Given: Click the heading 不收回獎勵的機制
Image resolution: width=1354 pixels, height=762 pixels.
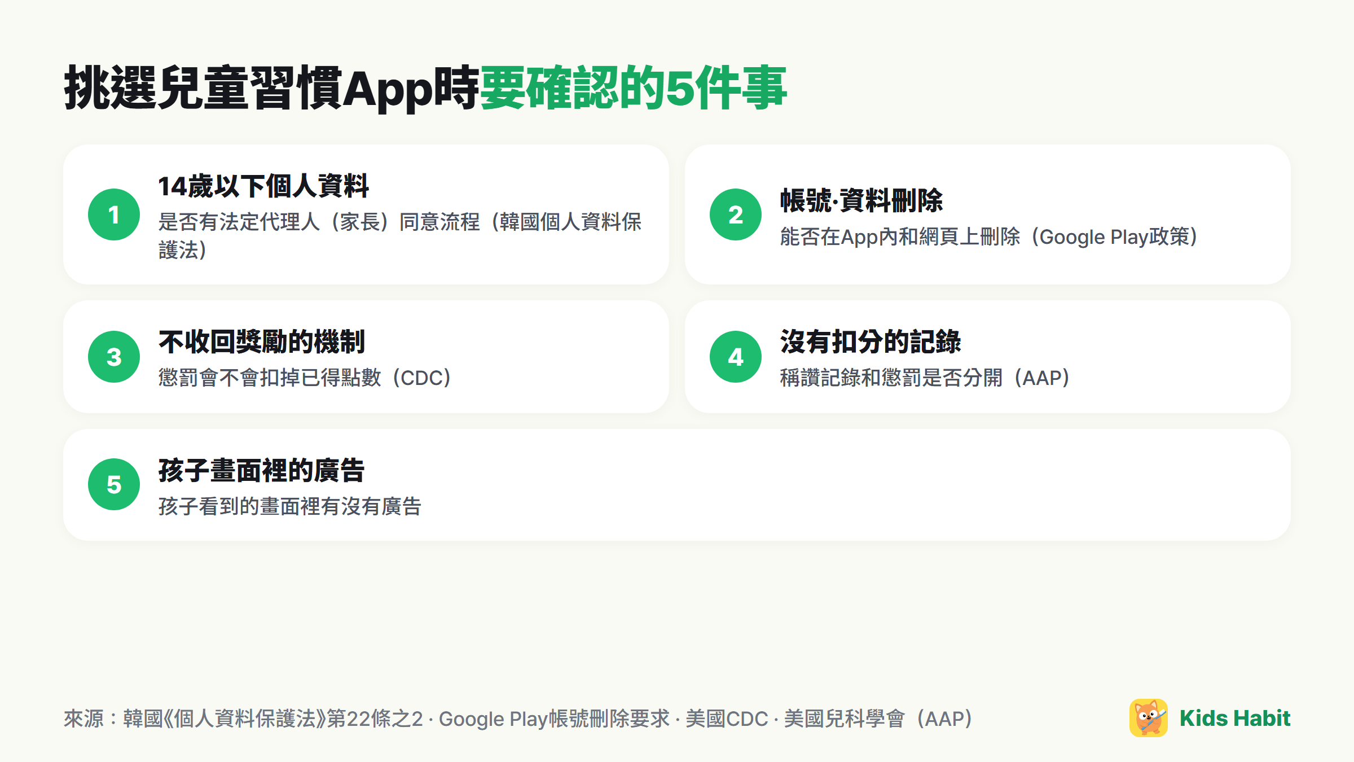Looking at the screenshot, I should tap(262, 342).
